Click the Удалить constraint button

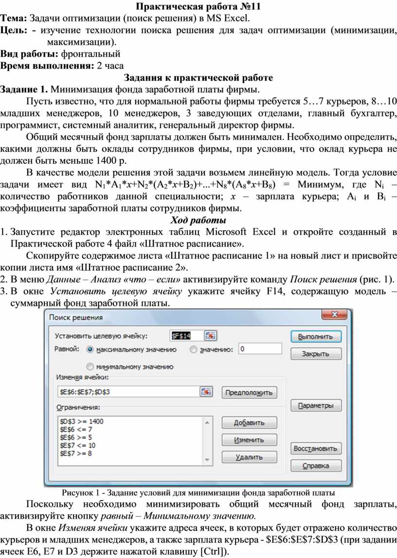point(249,457)
